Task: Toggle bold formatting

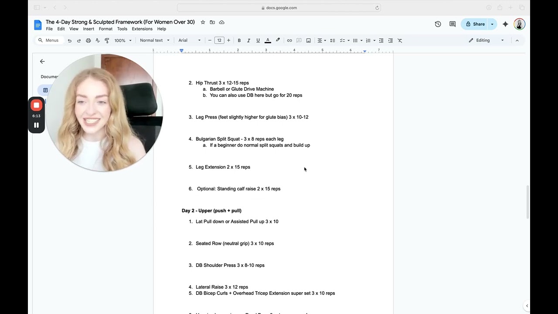Action: 239,41
